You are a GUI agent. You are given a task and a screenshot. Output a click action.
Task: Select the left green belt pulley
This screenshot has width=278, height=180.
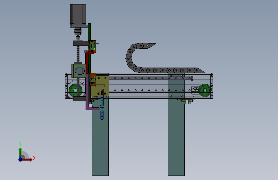click(x=76, y=90)
